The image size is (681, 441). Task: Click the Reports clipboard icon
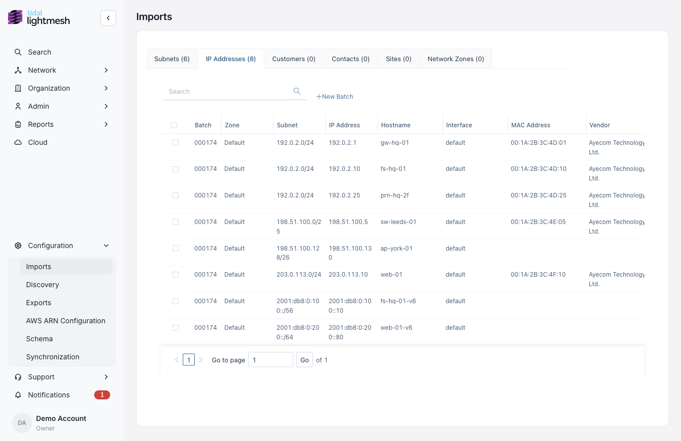click(x=18, y=124)
